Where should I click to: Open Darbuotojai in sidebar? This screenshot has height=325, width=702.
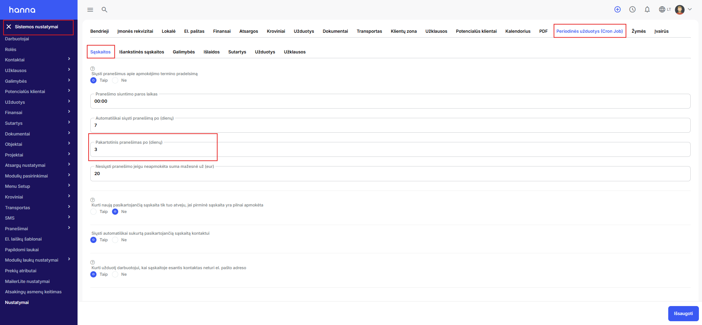point(17,39)
